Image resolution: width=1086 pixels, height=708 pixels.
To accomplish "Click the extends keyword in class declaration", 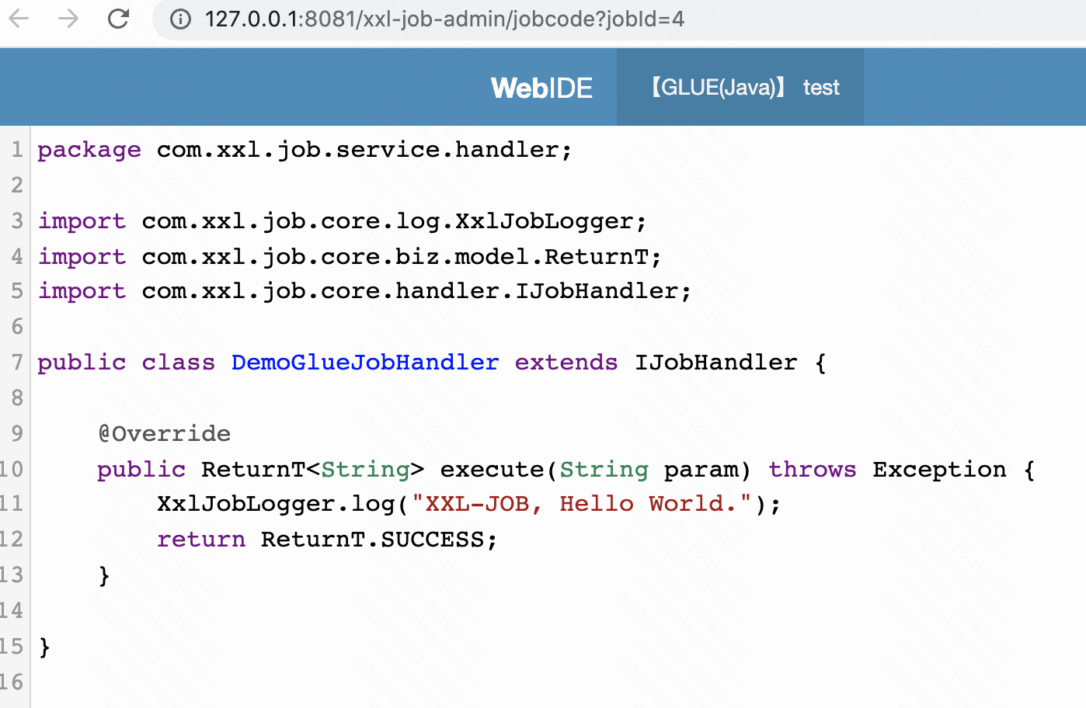I will tap(566, 363).
